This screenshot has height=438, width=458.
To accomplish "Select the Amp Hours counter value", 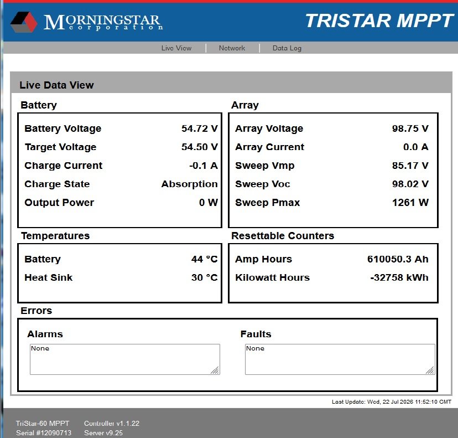I will [398, 259].
